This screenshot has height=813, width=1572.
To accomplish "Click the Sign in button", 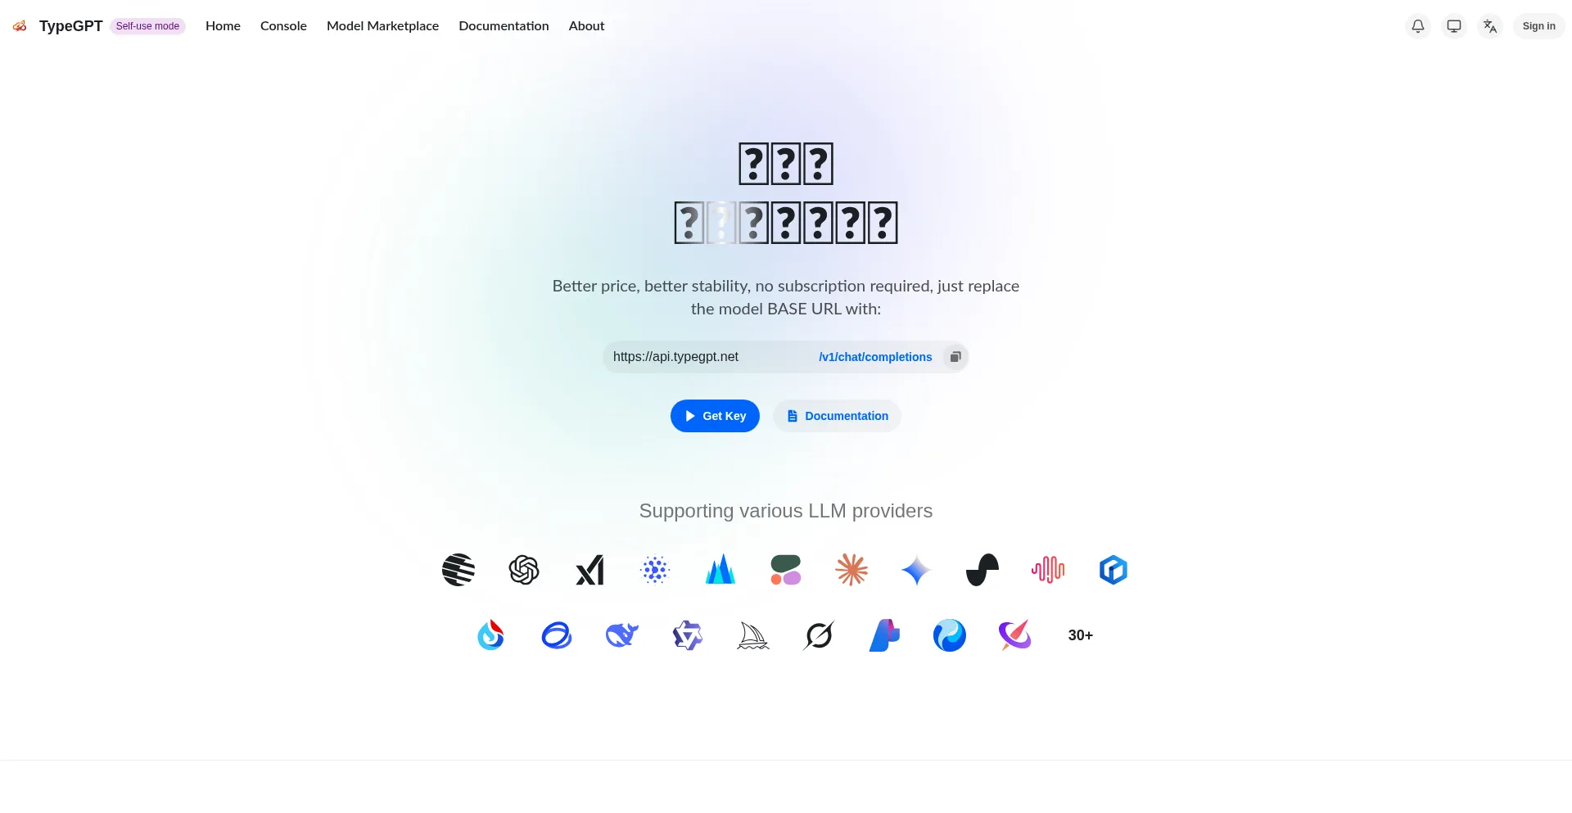I will [1539, 26].
